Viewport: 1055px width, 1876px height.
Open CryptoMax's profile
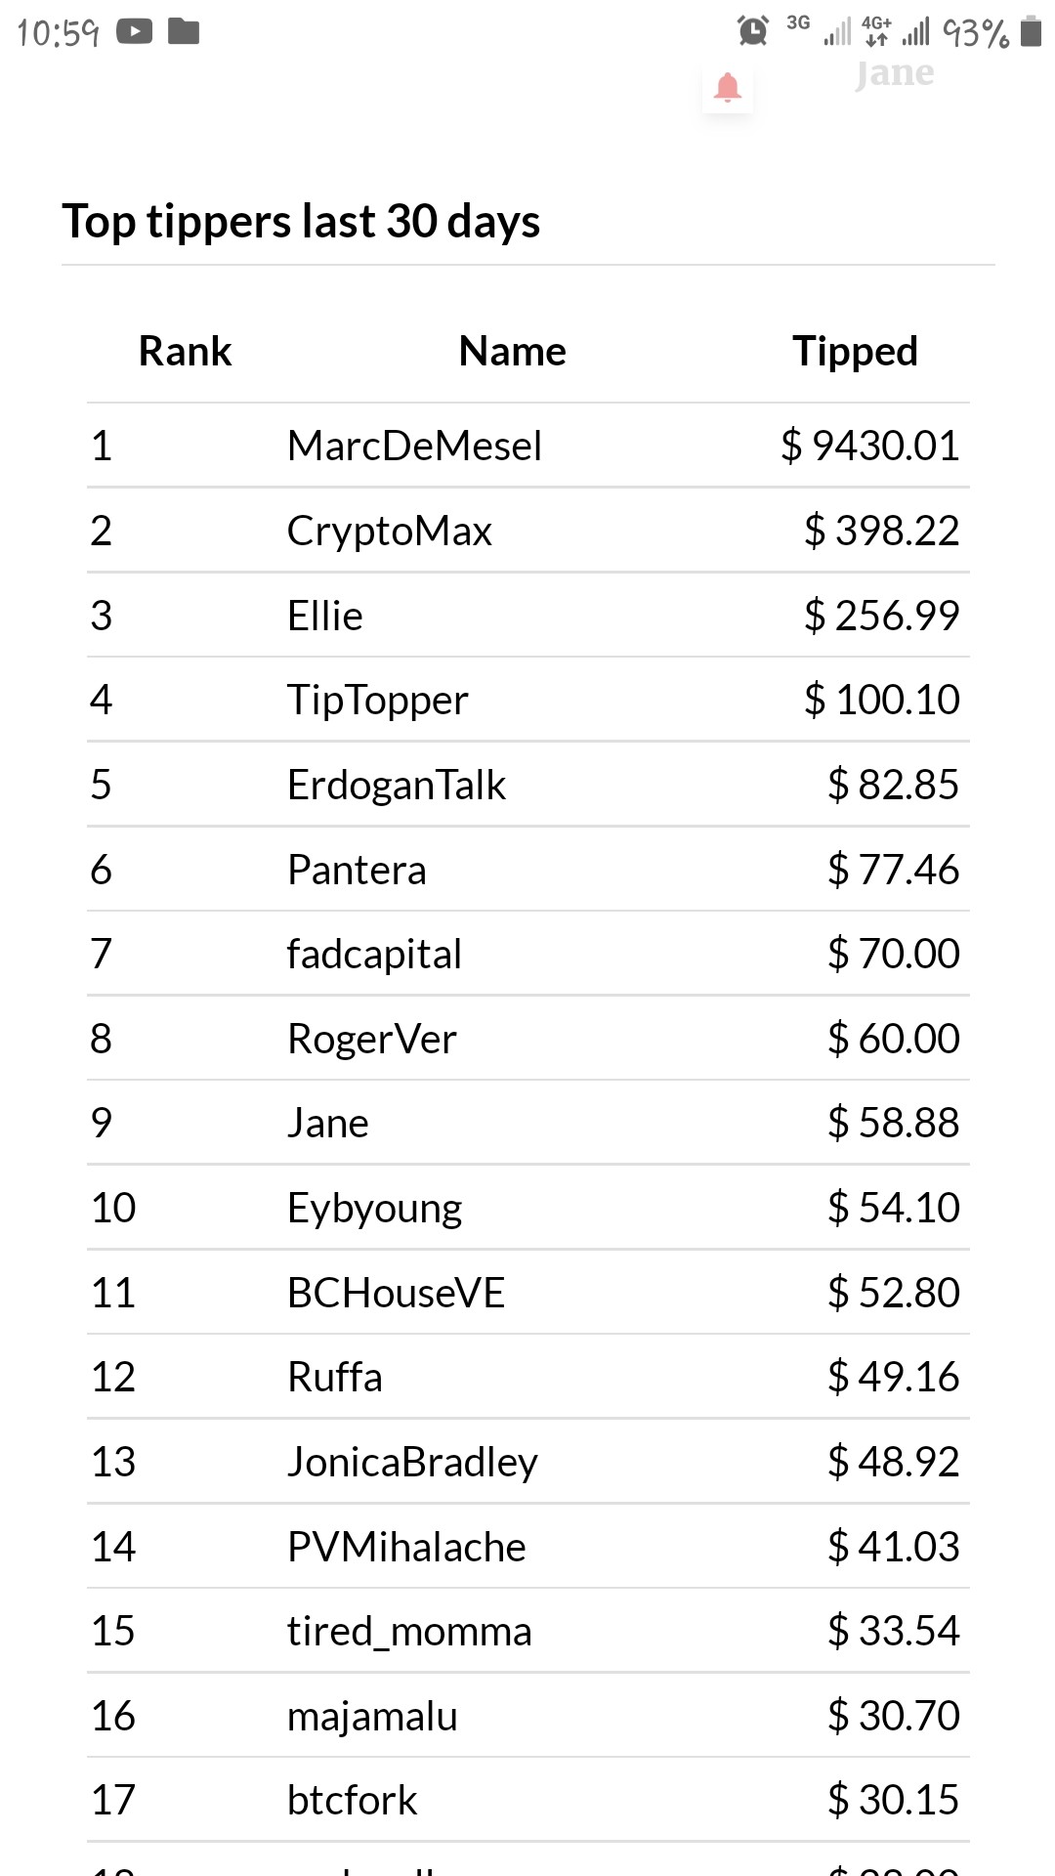[x=390, y=531]
